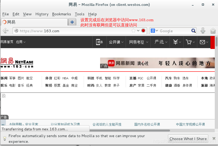Open the 中国大学视频公开课 link
Image resolution: width=218 pixels, height=146 pixels.
coord(191,124)
